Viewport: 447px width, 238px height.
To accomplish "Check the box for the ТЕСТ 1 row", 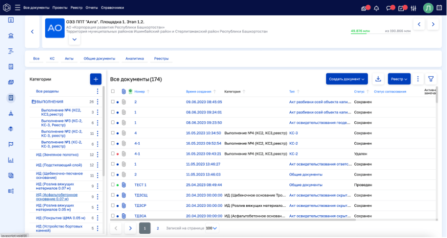I will [113, 184].
